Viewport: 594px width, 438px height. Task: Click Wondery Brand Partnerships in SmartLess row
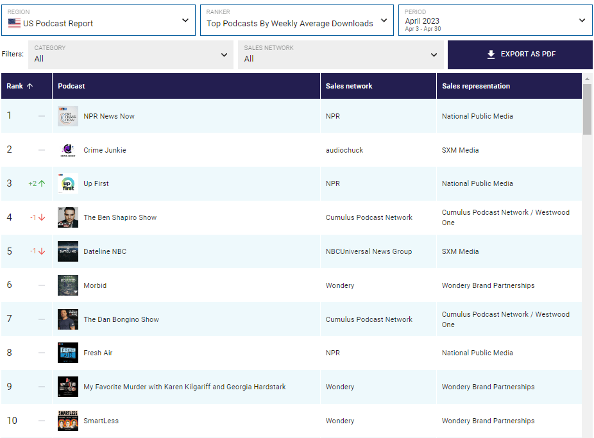488,421
